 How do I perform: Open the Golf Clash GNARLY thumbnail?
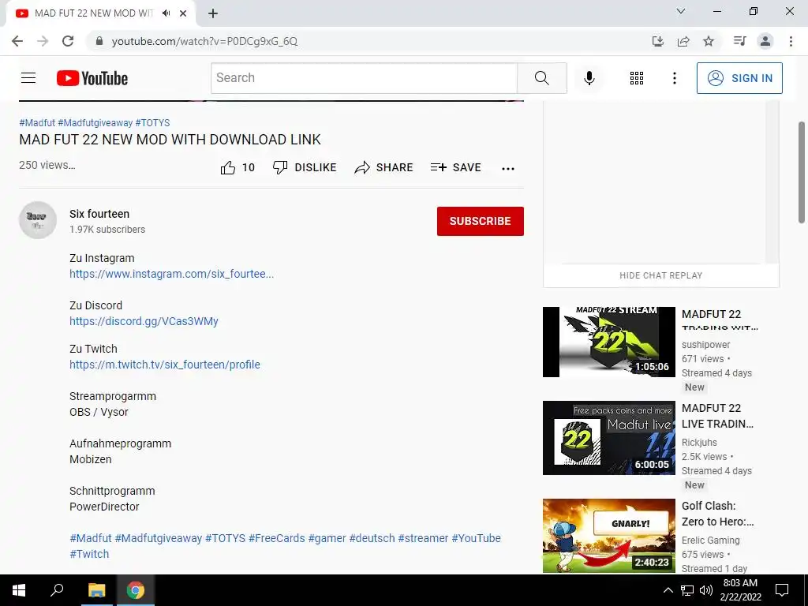tap(608, 536)
